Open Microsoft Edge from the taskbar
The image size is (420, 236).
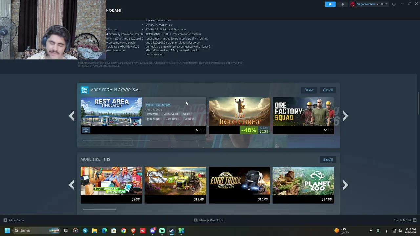pos(104,231)
